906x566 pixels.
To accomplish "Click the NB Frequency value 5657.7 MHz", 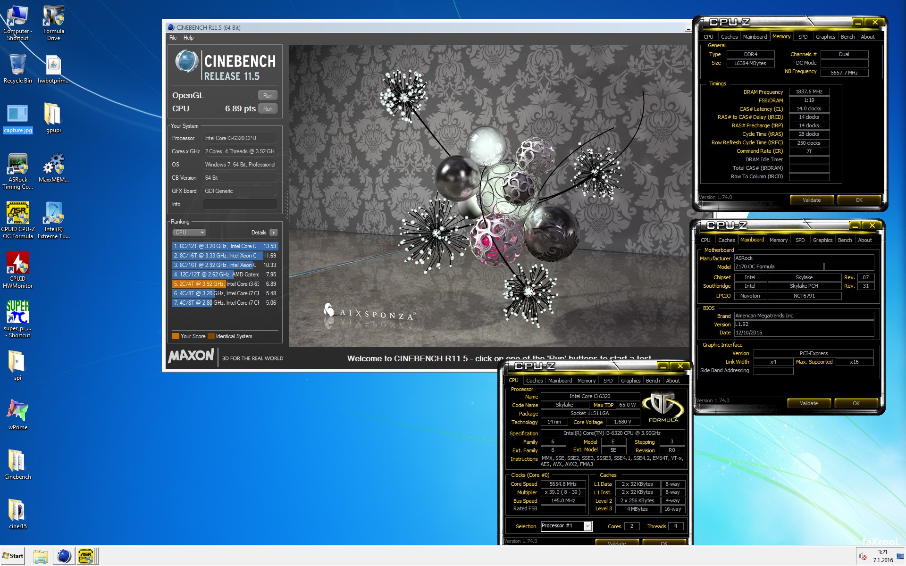I will 844,73.
